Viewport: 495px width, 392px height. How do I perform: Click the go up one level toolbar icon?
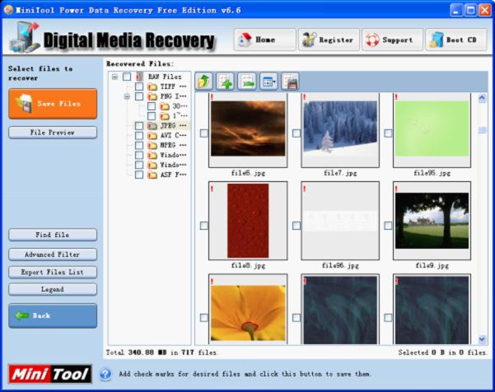point(203,82)
